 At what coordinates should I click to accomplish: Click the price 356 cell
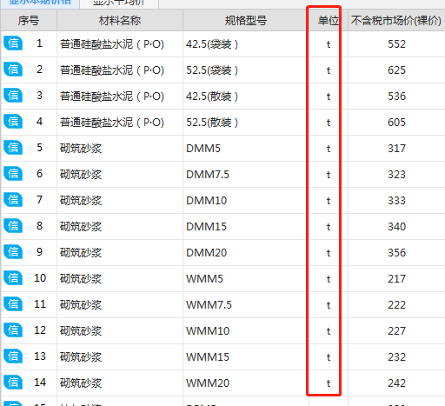click(396, 253)
